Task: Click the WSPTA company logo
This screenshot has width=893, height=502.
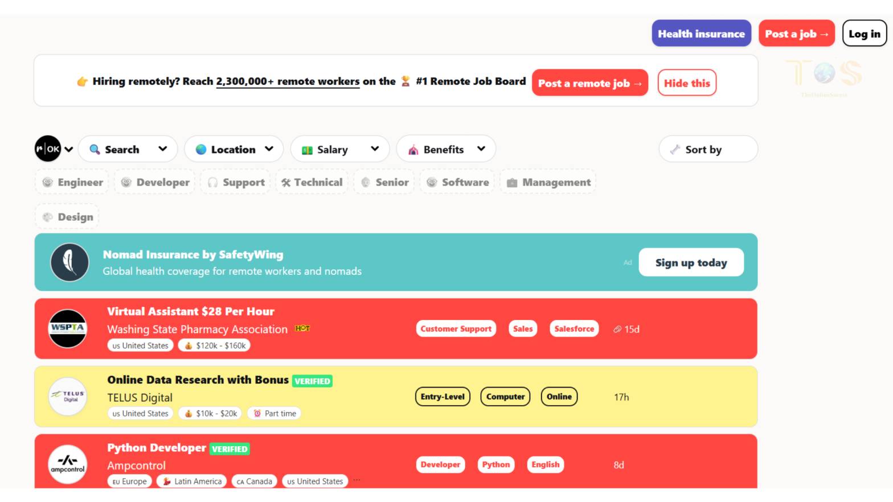Action: pyautogui.click(x=68, y=328)
